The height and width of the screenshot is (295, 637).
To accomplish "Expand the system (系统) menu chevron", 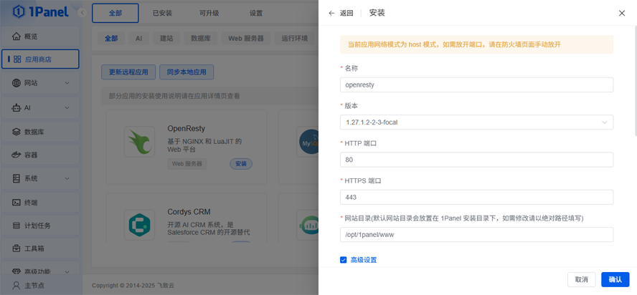I will 67,178.
